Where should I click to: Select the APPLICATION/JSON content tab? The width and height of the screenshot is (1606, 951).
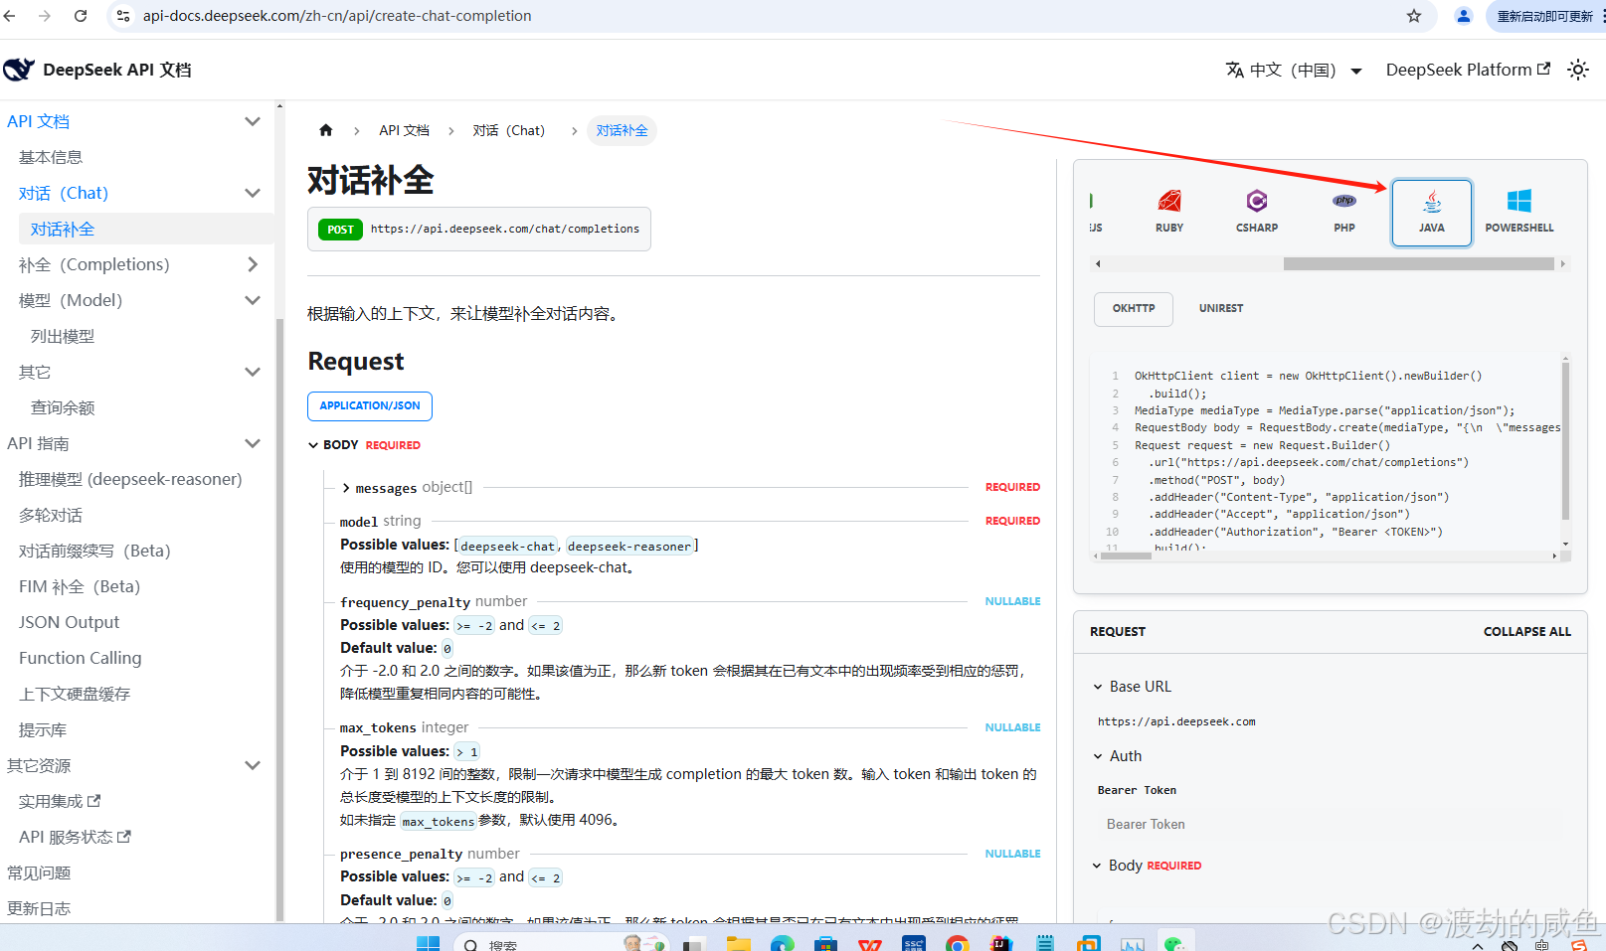pos(370,406)
